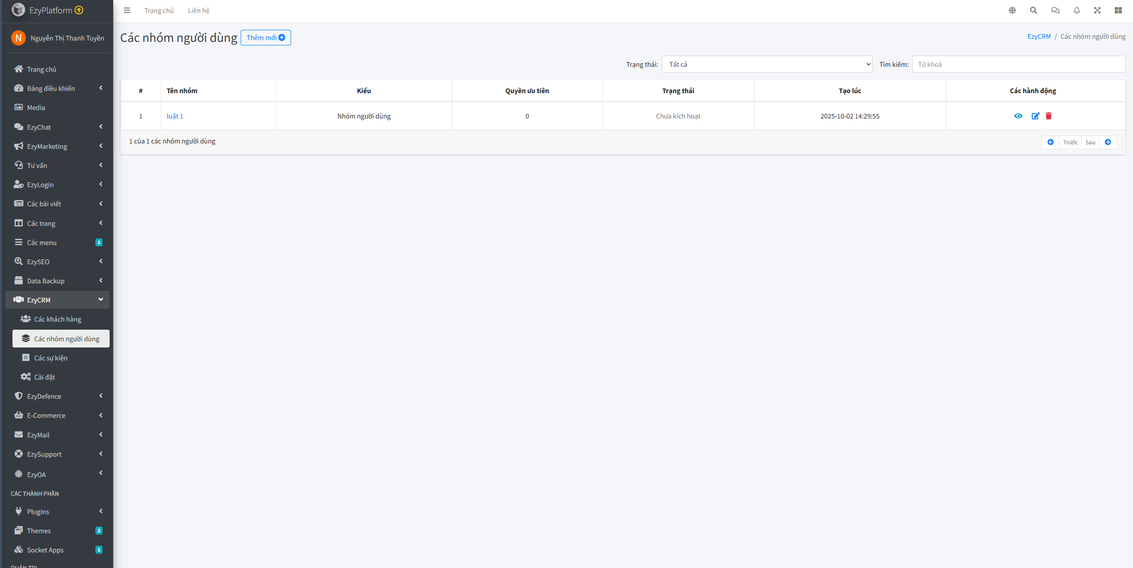Toggle fullscreen with the expand arrows icon
Viewport: 1133px width, 568px height.
pyautogui.click(x=1097, y=10)
